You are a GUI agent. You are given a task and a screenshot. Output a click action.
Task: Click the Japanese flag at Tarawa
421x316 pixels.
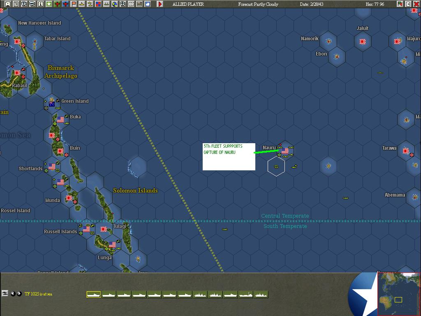coord(406,151)
